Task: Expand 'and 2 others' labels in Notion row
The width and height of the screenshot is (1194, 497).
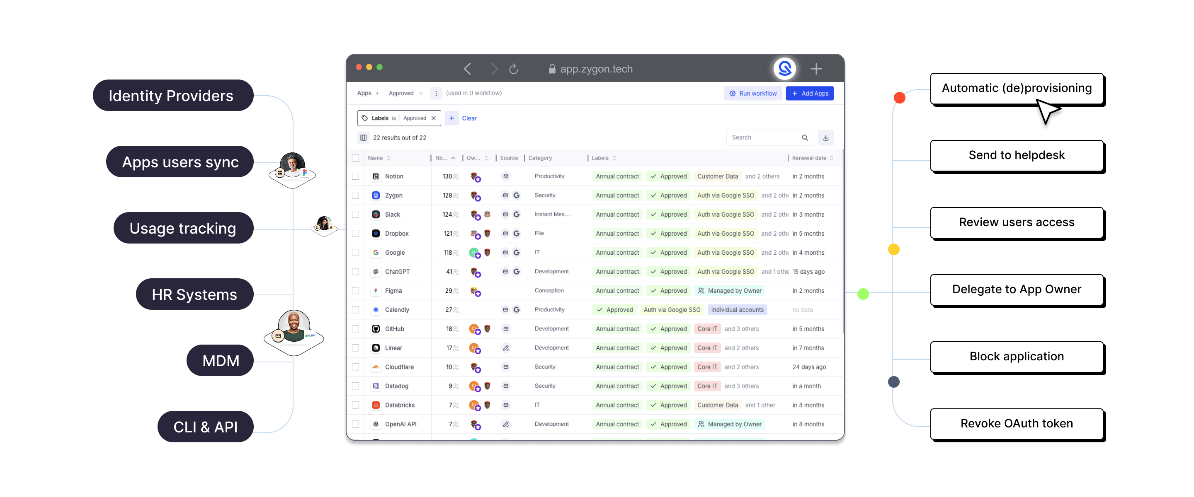Action: [762, 176]
